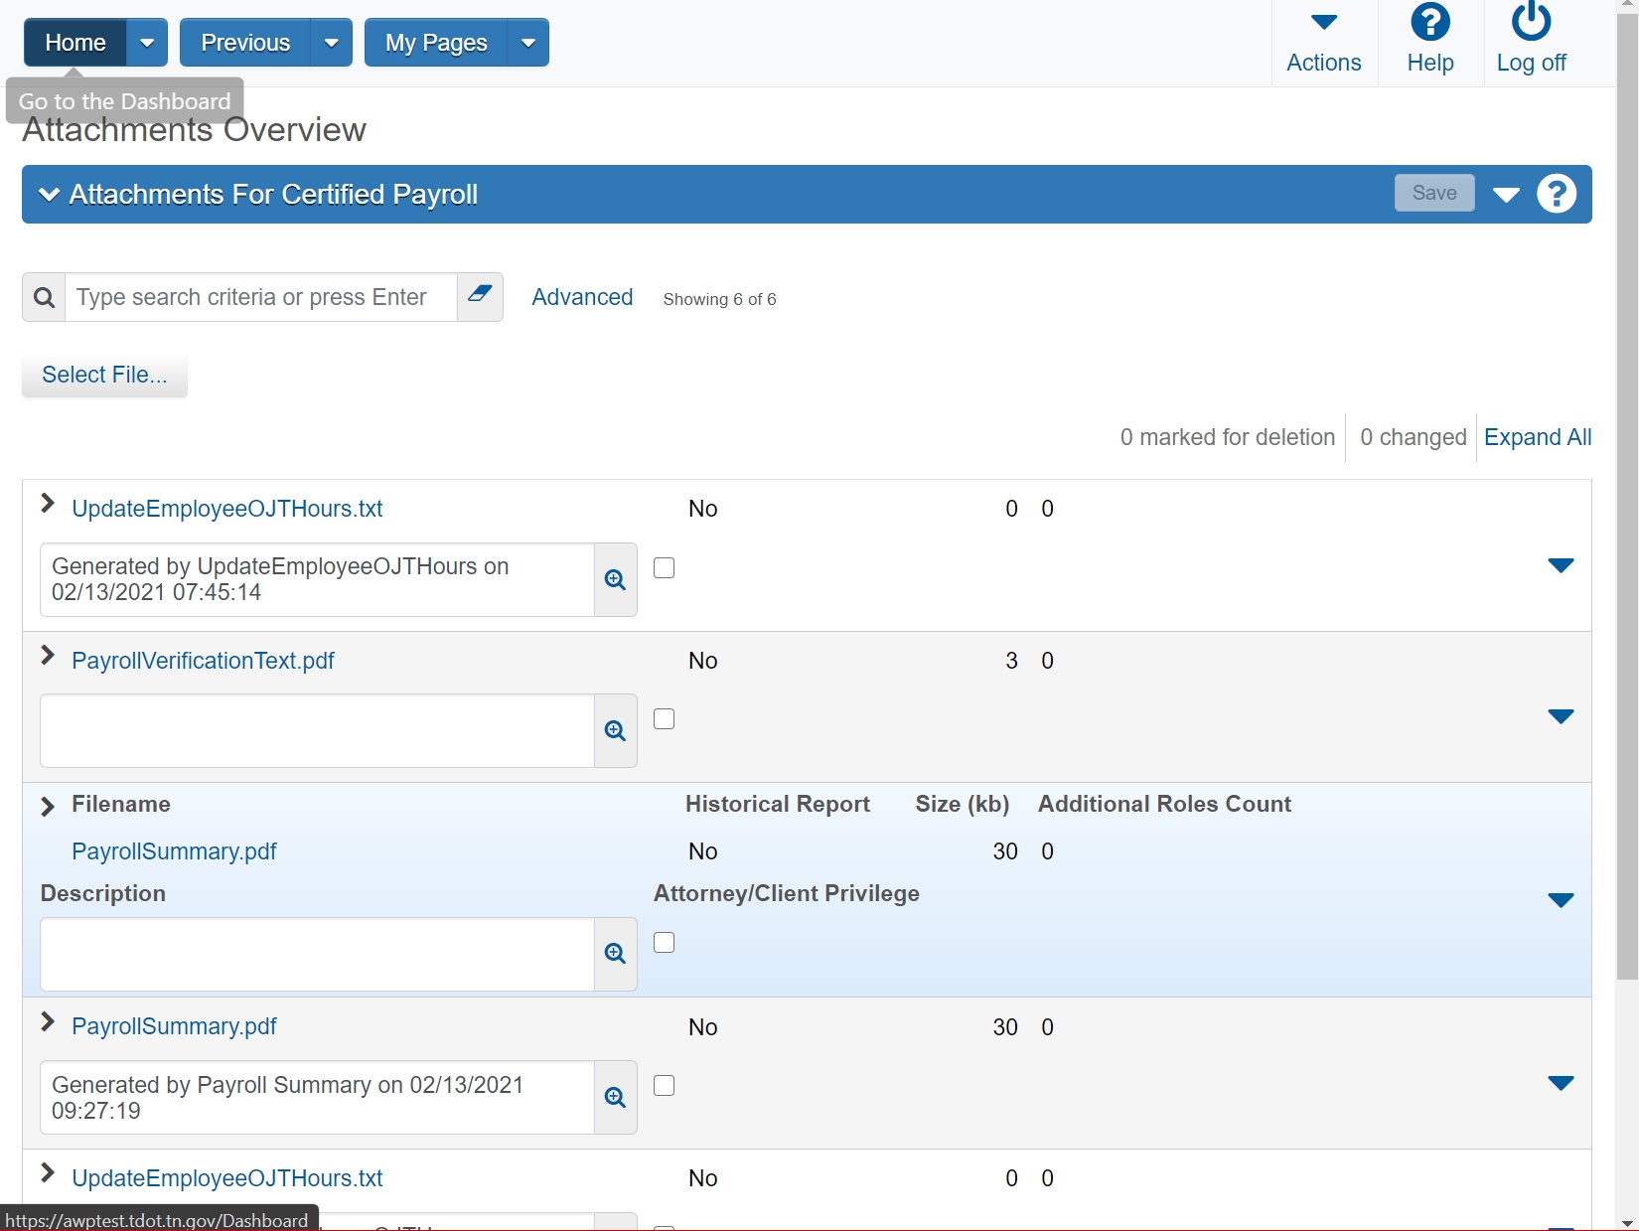This screenshot has width=1639, height=1231.
Task: Open component actions arrow beside Save
Action: click(1506, 194)
